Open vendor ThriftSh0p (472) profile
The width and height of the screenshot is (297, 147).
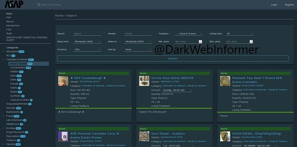coord(89,81)
